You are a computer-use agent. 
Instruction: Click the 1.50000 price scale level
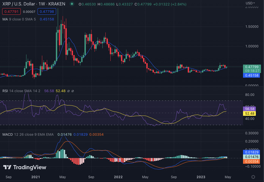(252, 27)
